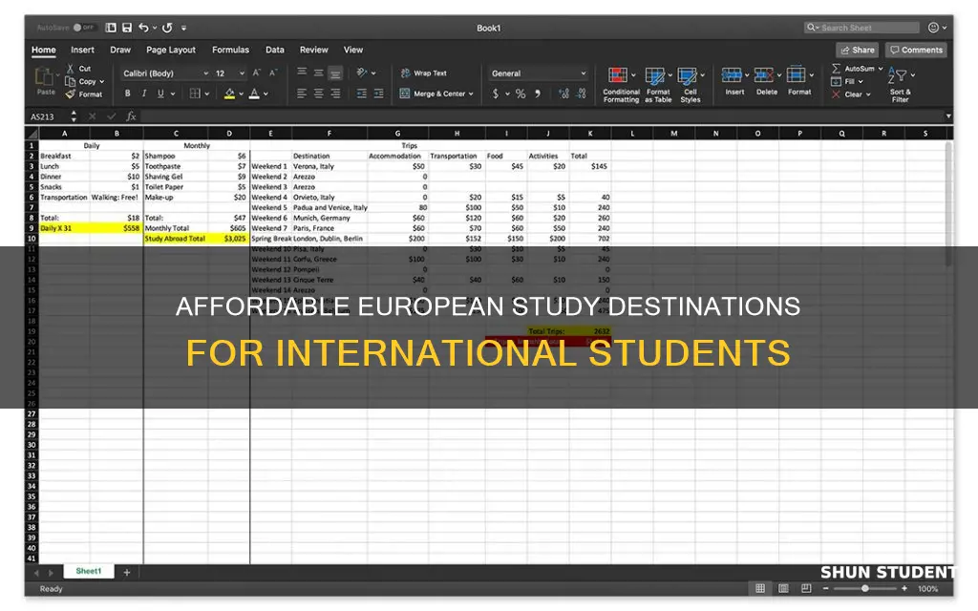Image resolution: width=978 pixels, height=611 pixels.
Task: Click the vertical scrollbar of the sheet
Action: pyautogui.click(x=948, y=204)
